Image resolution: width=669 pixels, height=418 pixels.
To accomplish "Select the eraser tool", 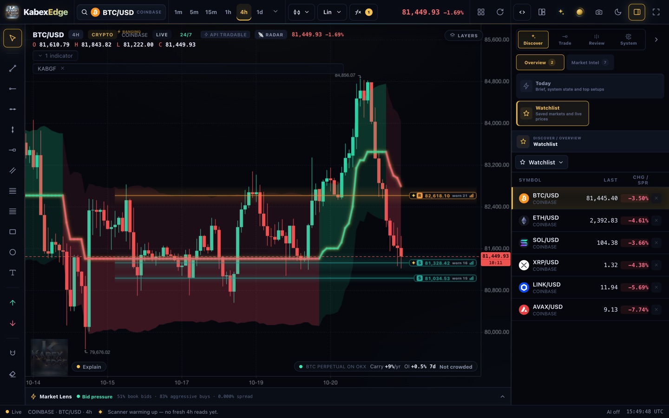I will 13,374.
